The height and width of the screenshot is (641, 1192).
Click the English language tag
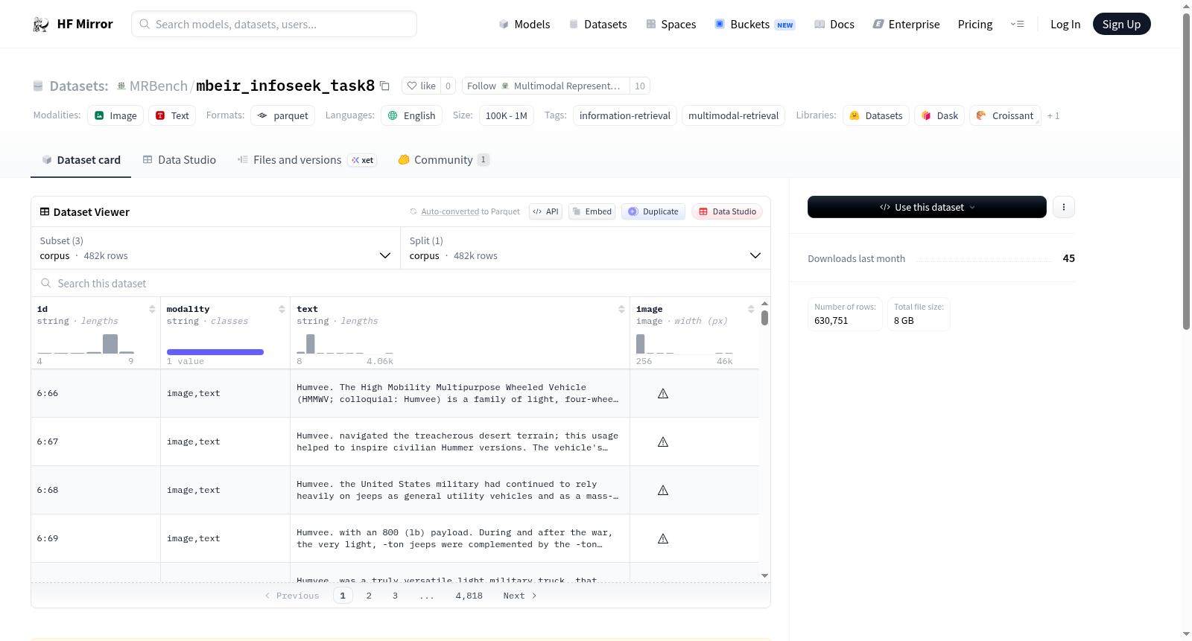coord(411,115)
